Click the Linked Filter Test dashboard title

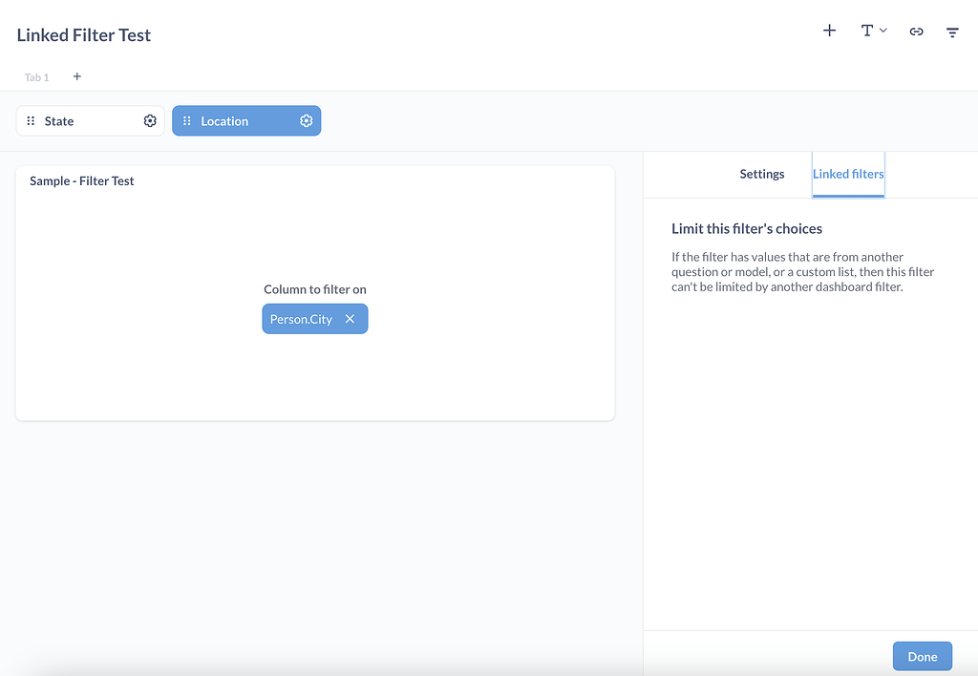pyautogui.click(x=83, y=34)
